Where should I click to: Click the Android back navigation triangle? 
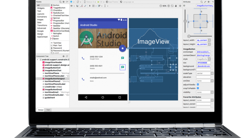[86, 97]
